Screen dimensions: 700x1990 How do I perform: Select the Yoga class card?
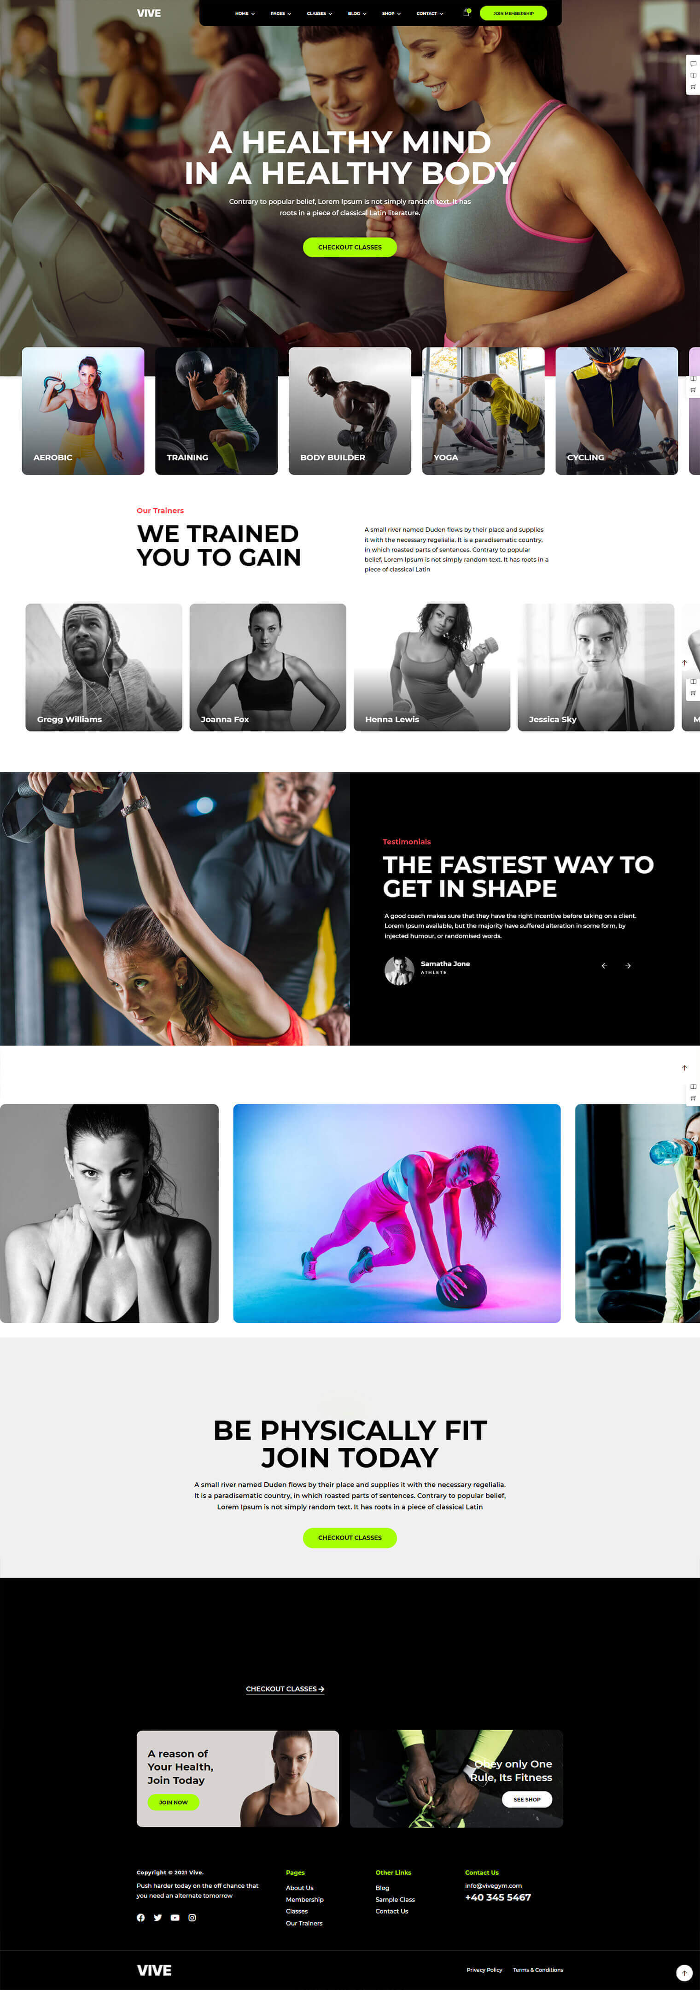[x=483, y=411]
